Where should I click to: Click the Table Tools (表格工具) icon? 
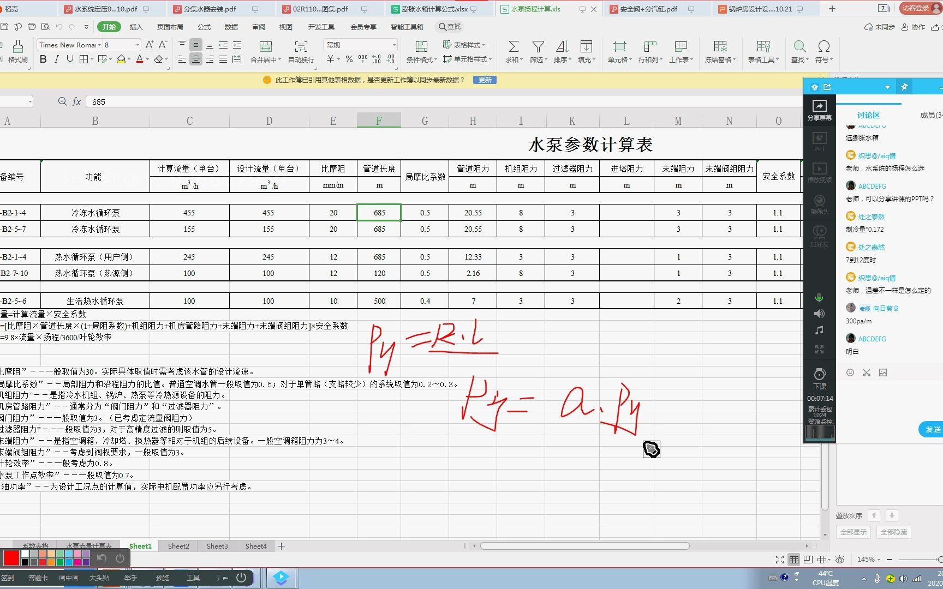pos(763,46)
